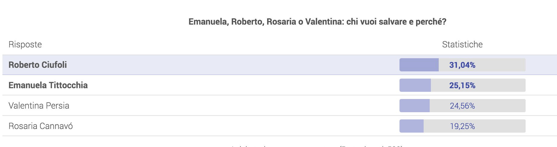
Task: Click the 31,04% percentage label
Action: coord(462,65)
